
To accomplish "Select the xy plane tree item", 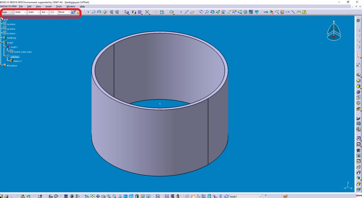I will [x=11, y=24].
